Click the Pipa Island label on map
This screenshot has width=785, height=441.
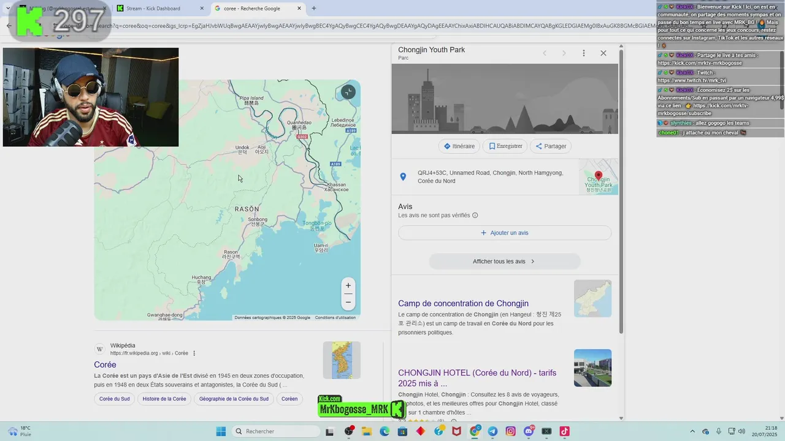[251, 100]
